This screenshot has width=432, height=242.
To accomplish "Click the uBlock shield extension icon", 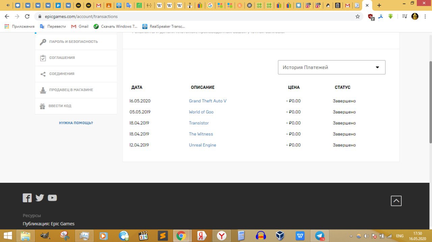I will [x=371, y=17].
